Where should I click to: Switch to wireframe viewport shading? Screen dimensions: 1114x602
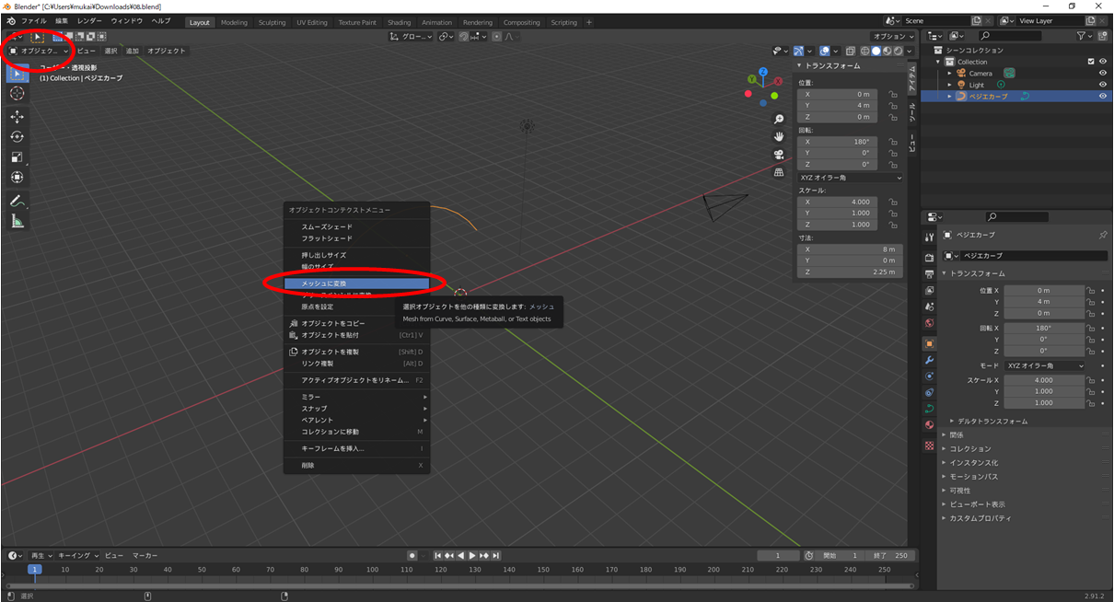coord(865,52)
